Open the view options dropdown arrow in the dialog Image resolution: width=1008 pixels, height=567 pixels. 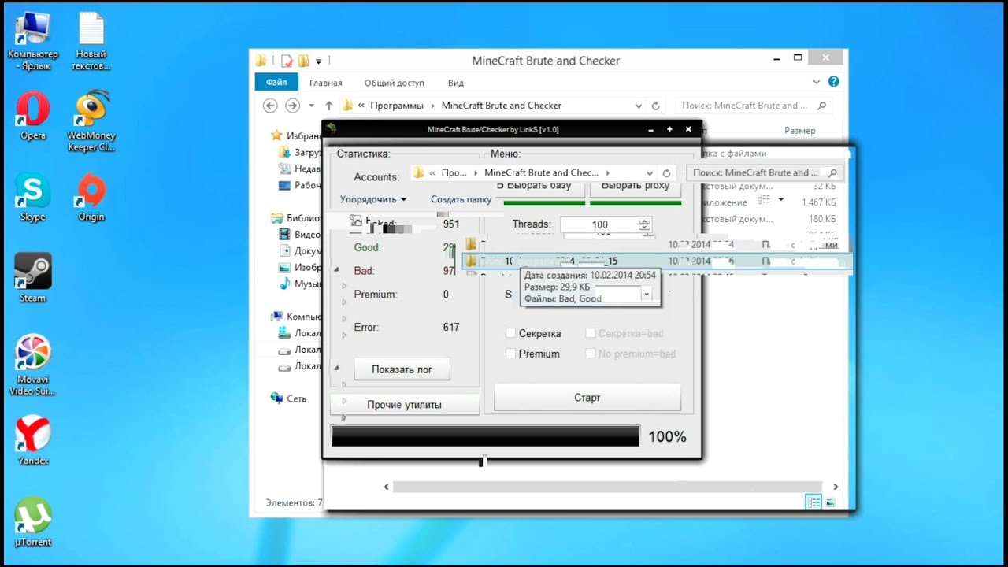781,200
